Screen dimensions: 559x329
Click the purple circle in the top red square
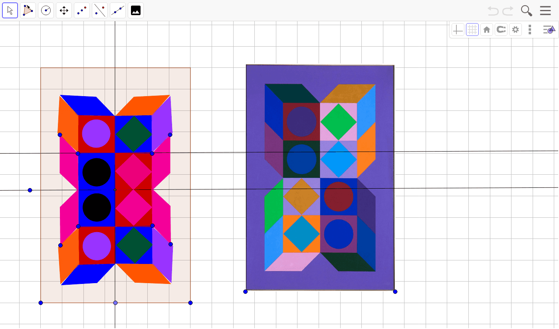pyautogui.click(x=96, y=133)
